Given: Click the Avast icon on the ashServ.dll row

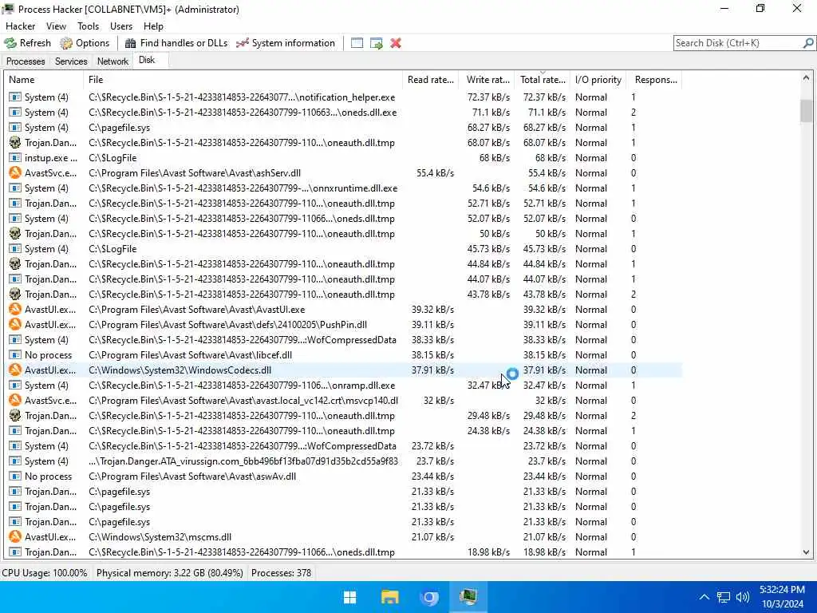Looking at the screenshot, I should (15, 172).
